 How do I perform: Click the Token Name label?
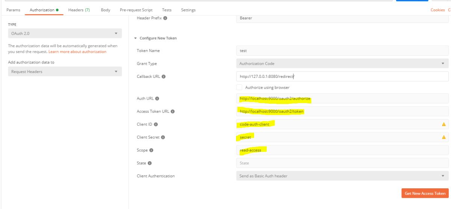click(x=148, y=50)
